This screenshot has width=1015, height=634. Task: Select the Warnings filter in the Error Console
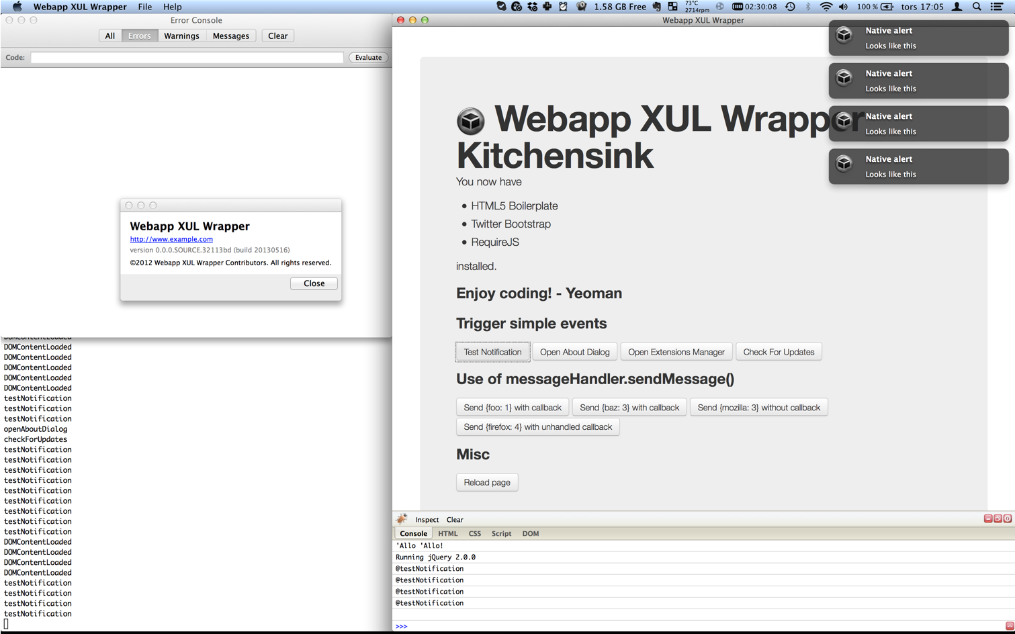tap(181, 36)
